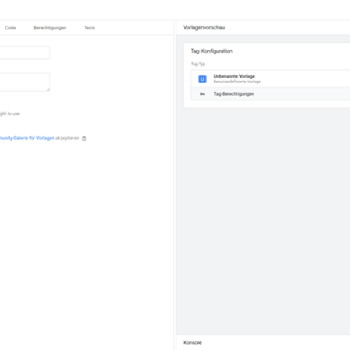Image resolution: width=350 pixels, height=350 pixels.
Task: Click the Tag-Konfiguration heading
Action: coord(212,51)
